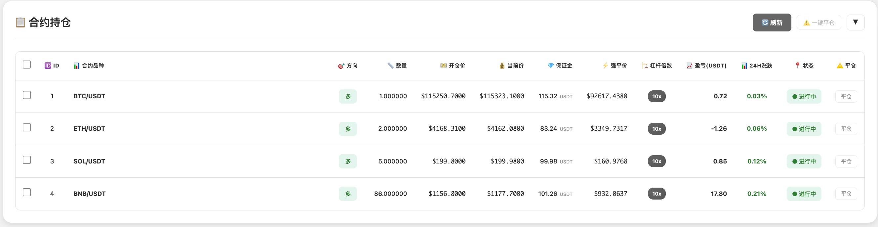Select the BNB/USDT contract name
This screenshot has width=878, height=227.
tap(90, 194)
